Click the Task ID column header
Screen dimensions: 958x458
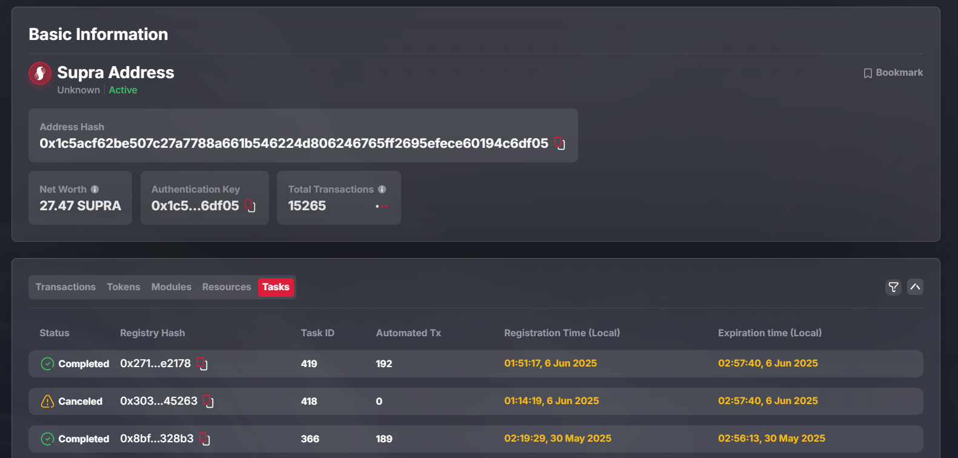pos(318,333)
